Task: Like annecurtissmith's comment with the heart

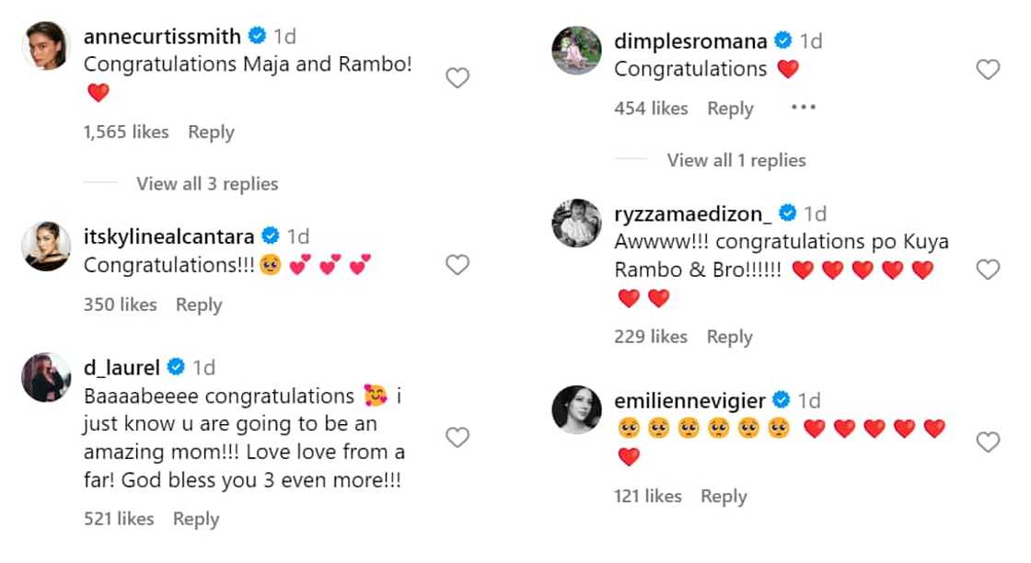Action: [x=458, y=78]
